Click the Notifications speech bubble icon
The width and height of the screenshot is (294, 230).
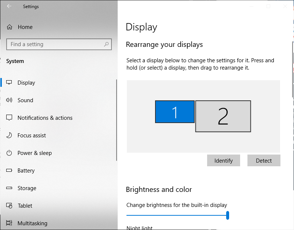pos(9,118)
